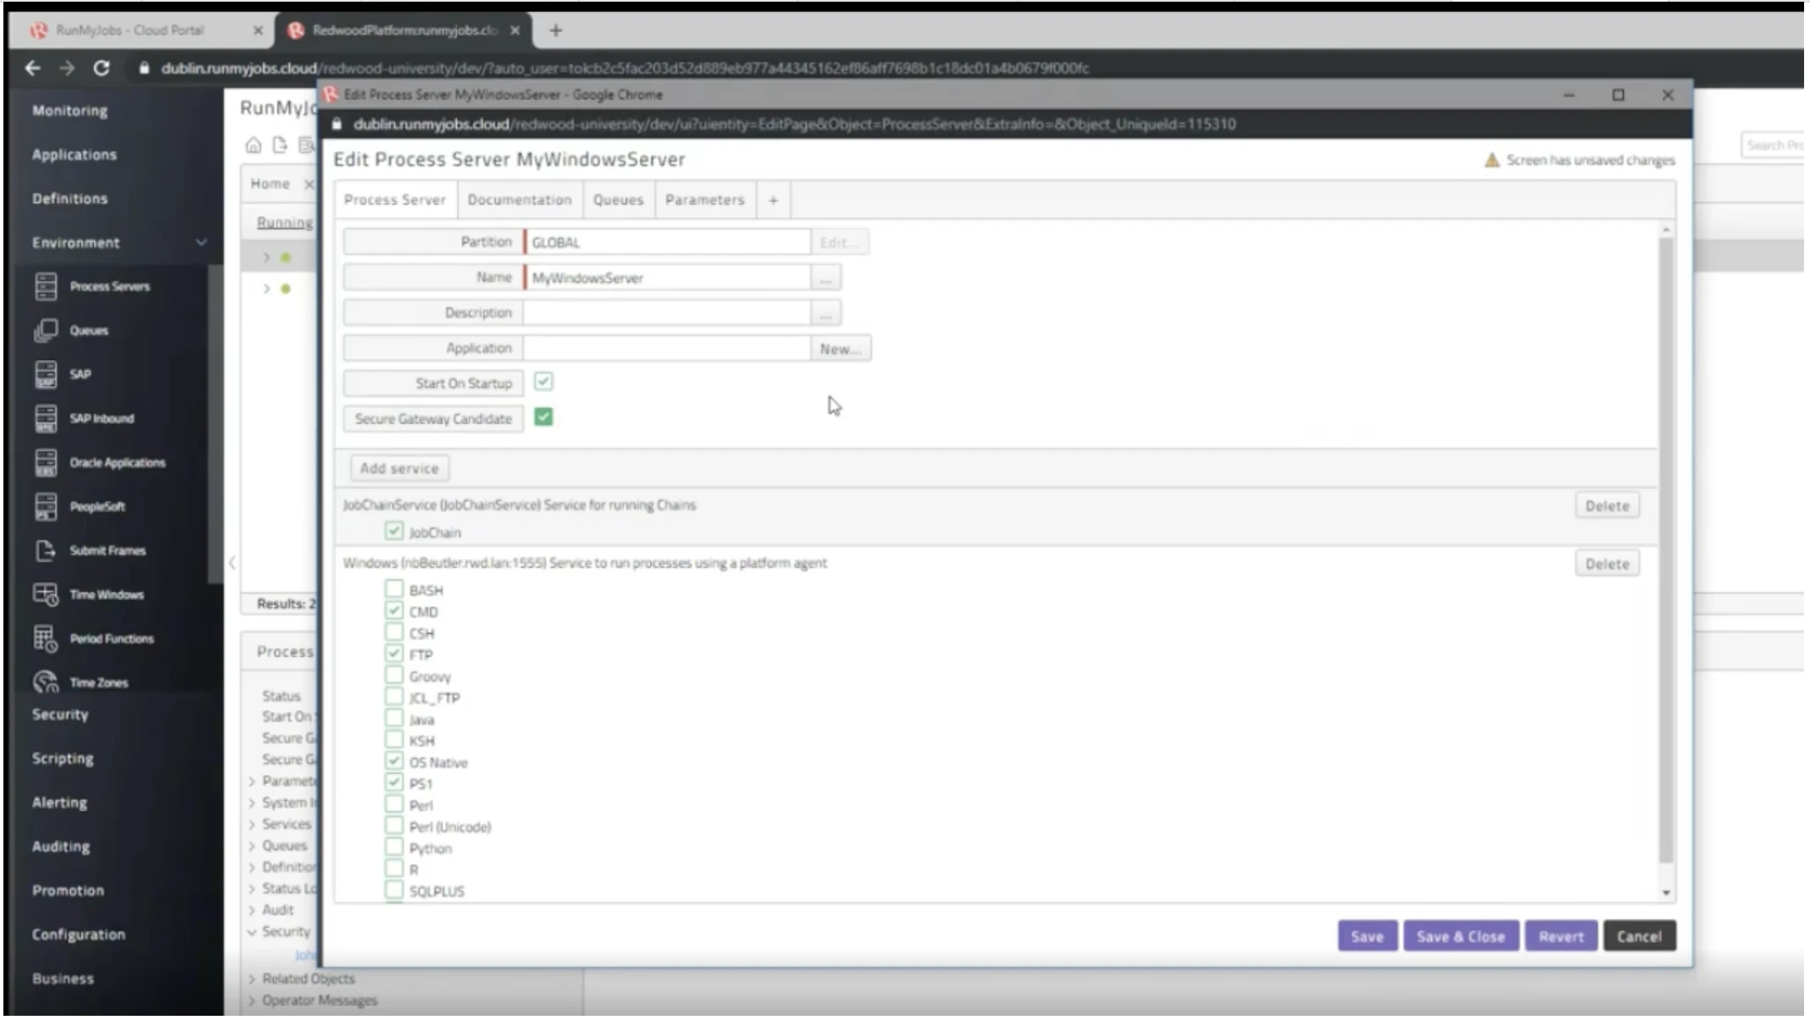Enable the Groovy checkbox
Screen dimensions: 1810x1020
point(393,675)
